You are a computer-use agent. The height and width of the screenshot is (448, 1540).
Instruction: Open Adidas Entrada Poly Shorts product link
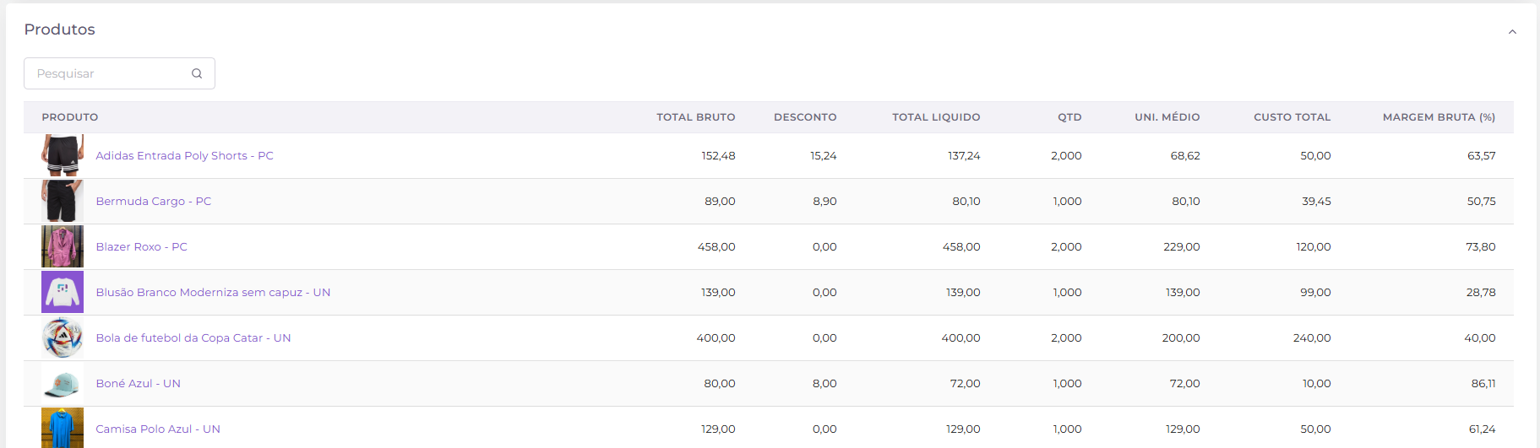click(184, 156)
